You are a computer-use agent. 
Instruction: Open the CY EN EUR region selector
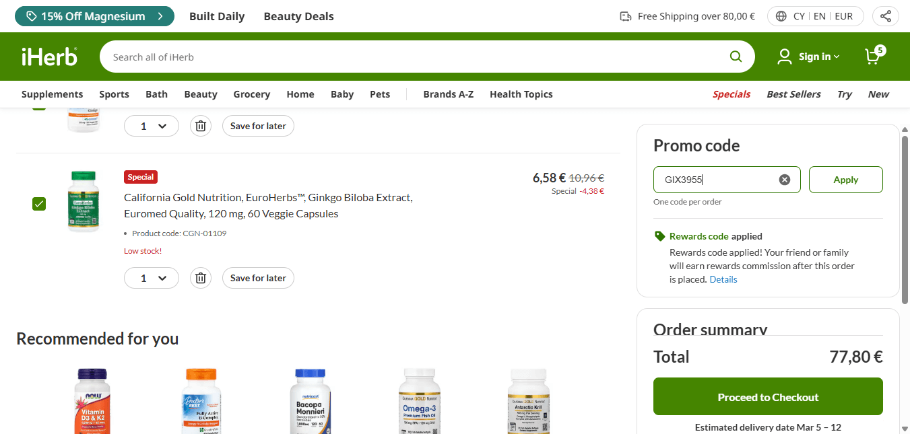tap(815, 15)
